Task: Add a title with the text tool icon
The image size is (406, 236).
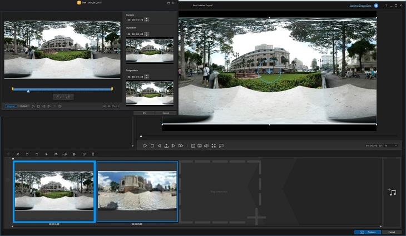Action: pyautogui.click(x=83, y=154)
